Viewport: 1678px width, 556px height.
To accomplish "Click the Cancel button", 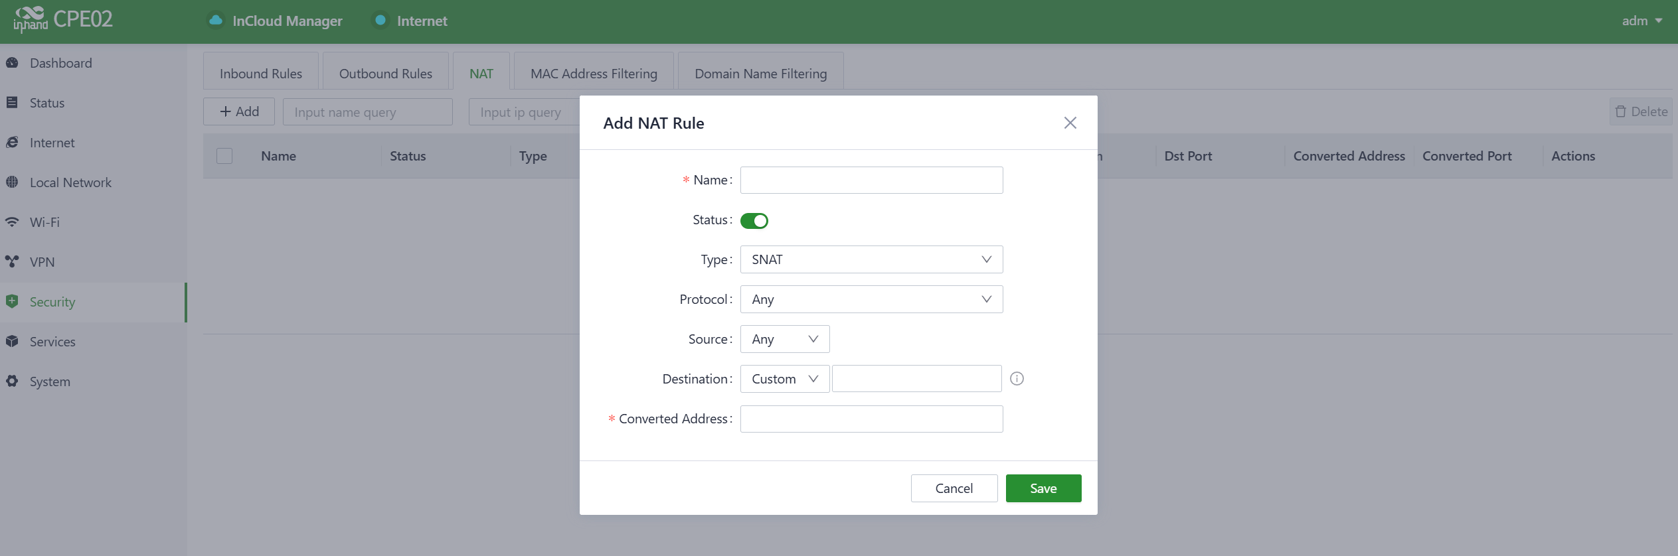I will 954,488.
